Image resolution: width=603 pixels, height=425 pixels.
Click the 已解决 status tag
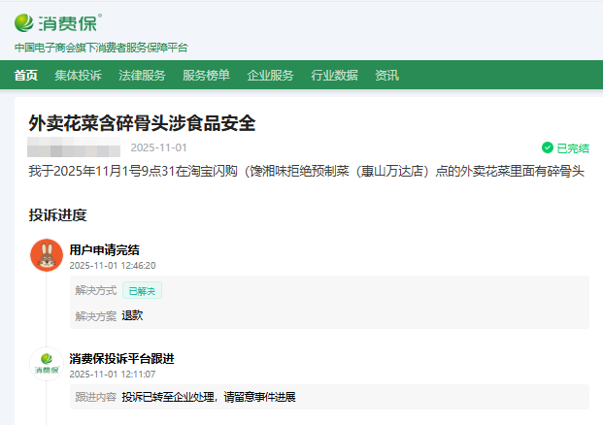coord(142,290)
